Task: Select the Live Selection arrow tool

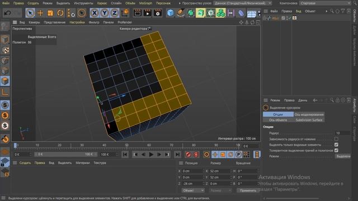Action: tap(30, 13)
